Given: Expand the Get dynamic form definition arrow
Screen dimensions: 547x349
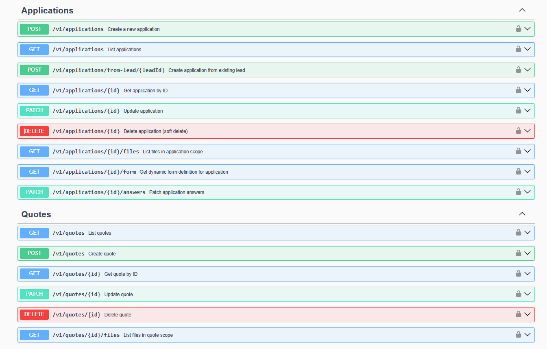Looking at the screenshot, I should (527, 172).
